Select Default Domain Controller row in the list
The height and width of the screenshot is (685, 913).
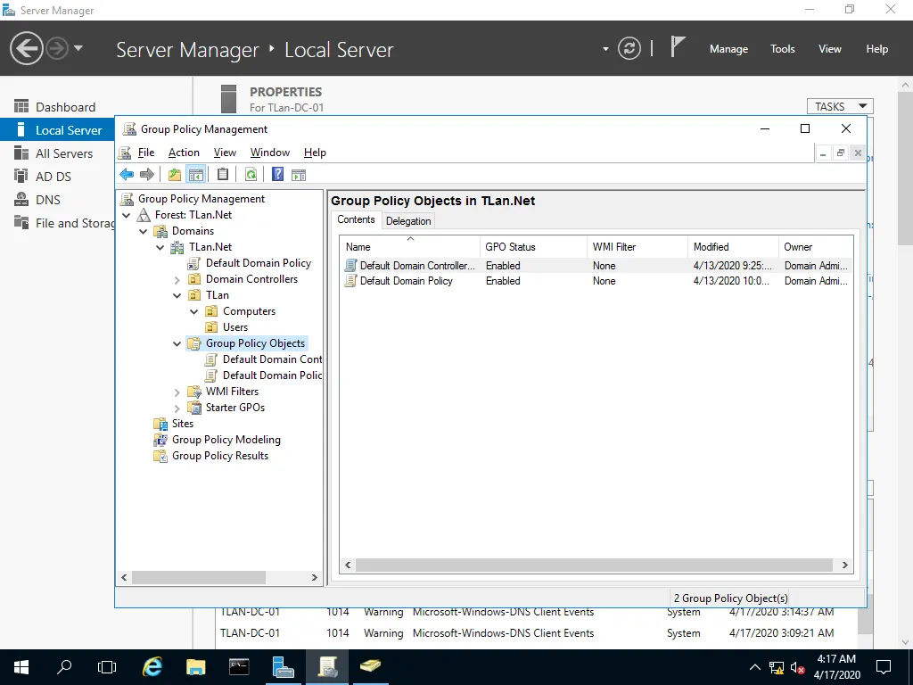[596, 266]
